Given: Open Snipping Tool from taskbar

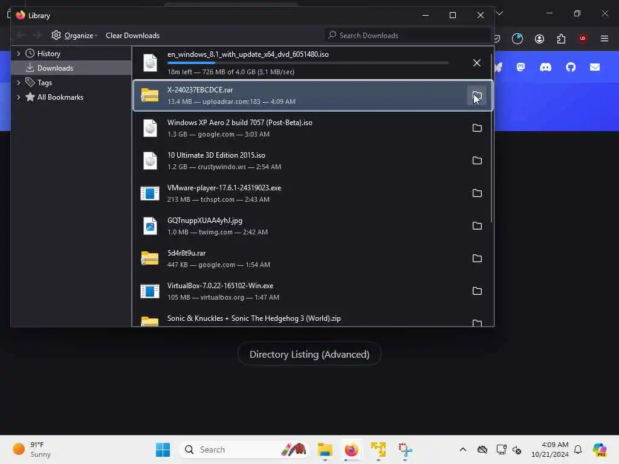Looking at the screenshot, I should [405, 449].
